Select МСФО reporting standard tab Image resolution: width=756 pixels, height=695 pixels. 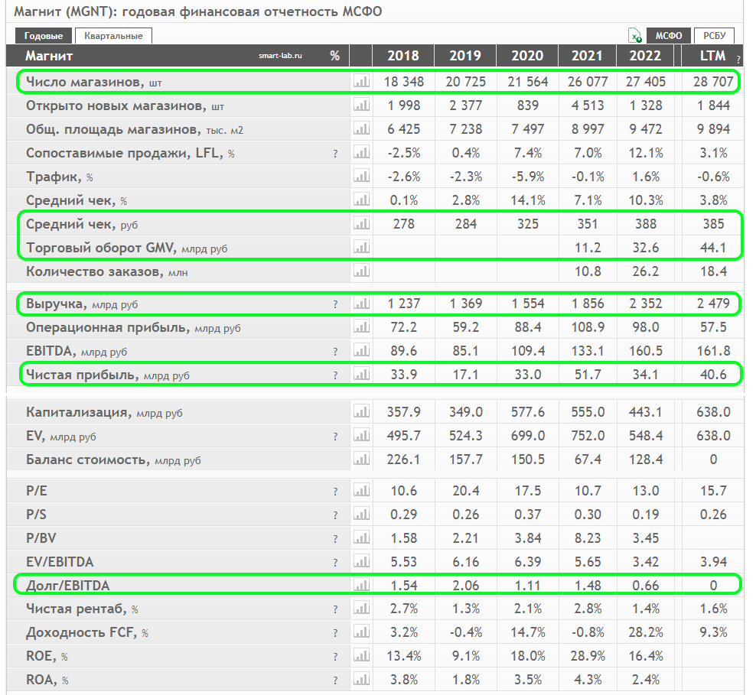pos(668,36)
